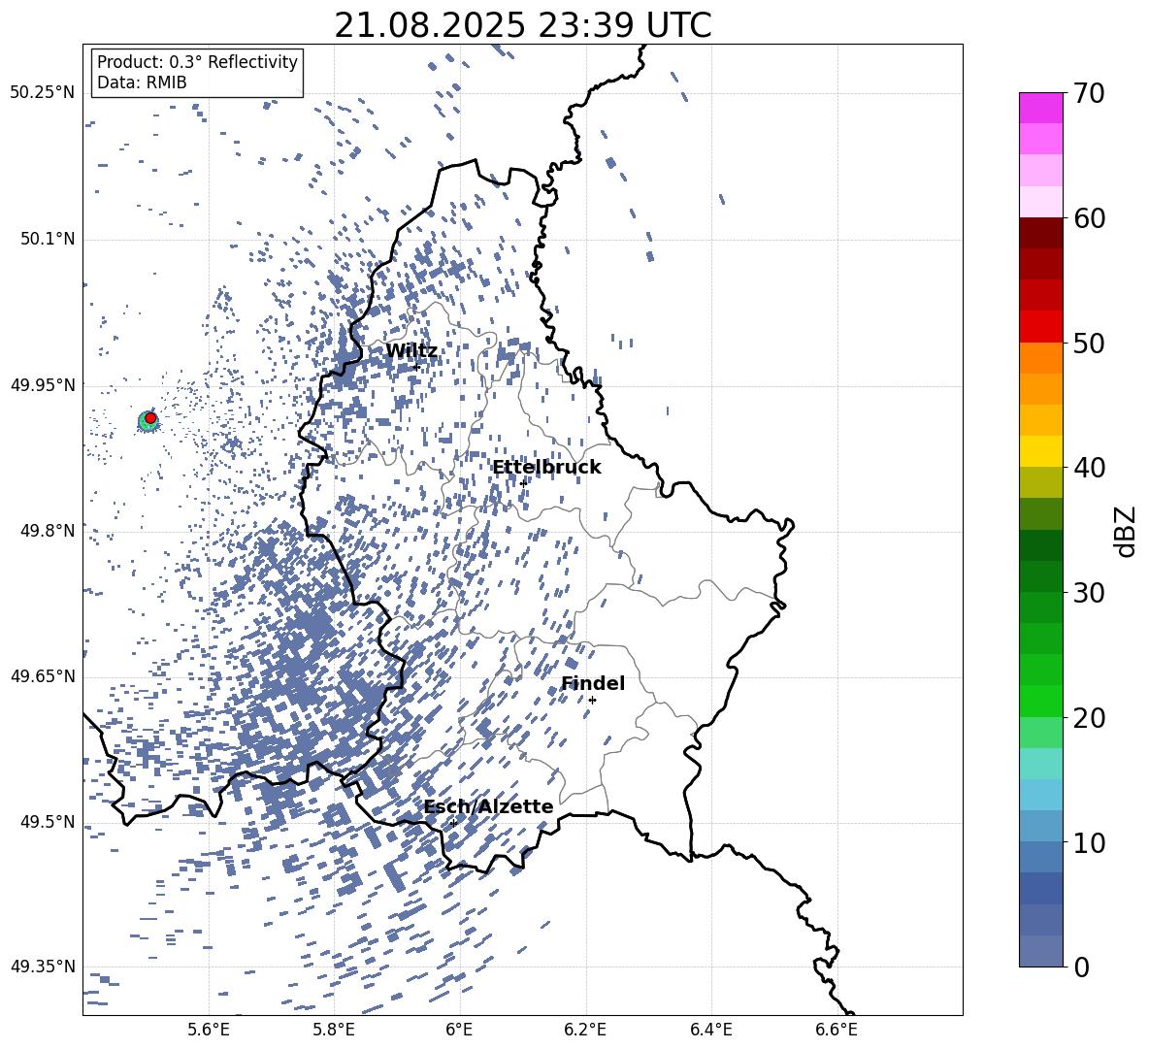Click colorbar tick label 50

pos(1089,343)
